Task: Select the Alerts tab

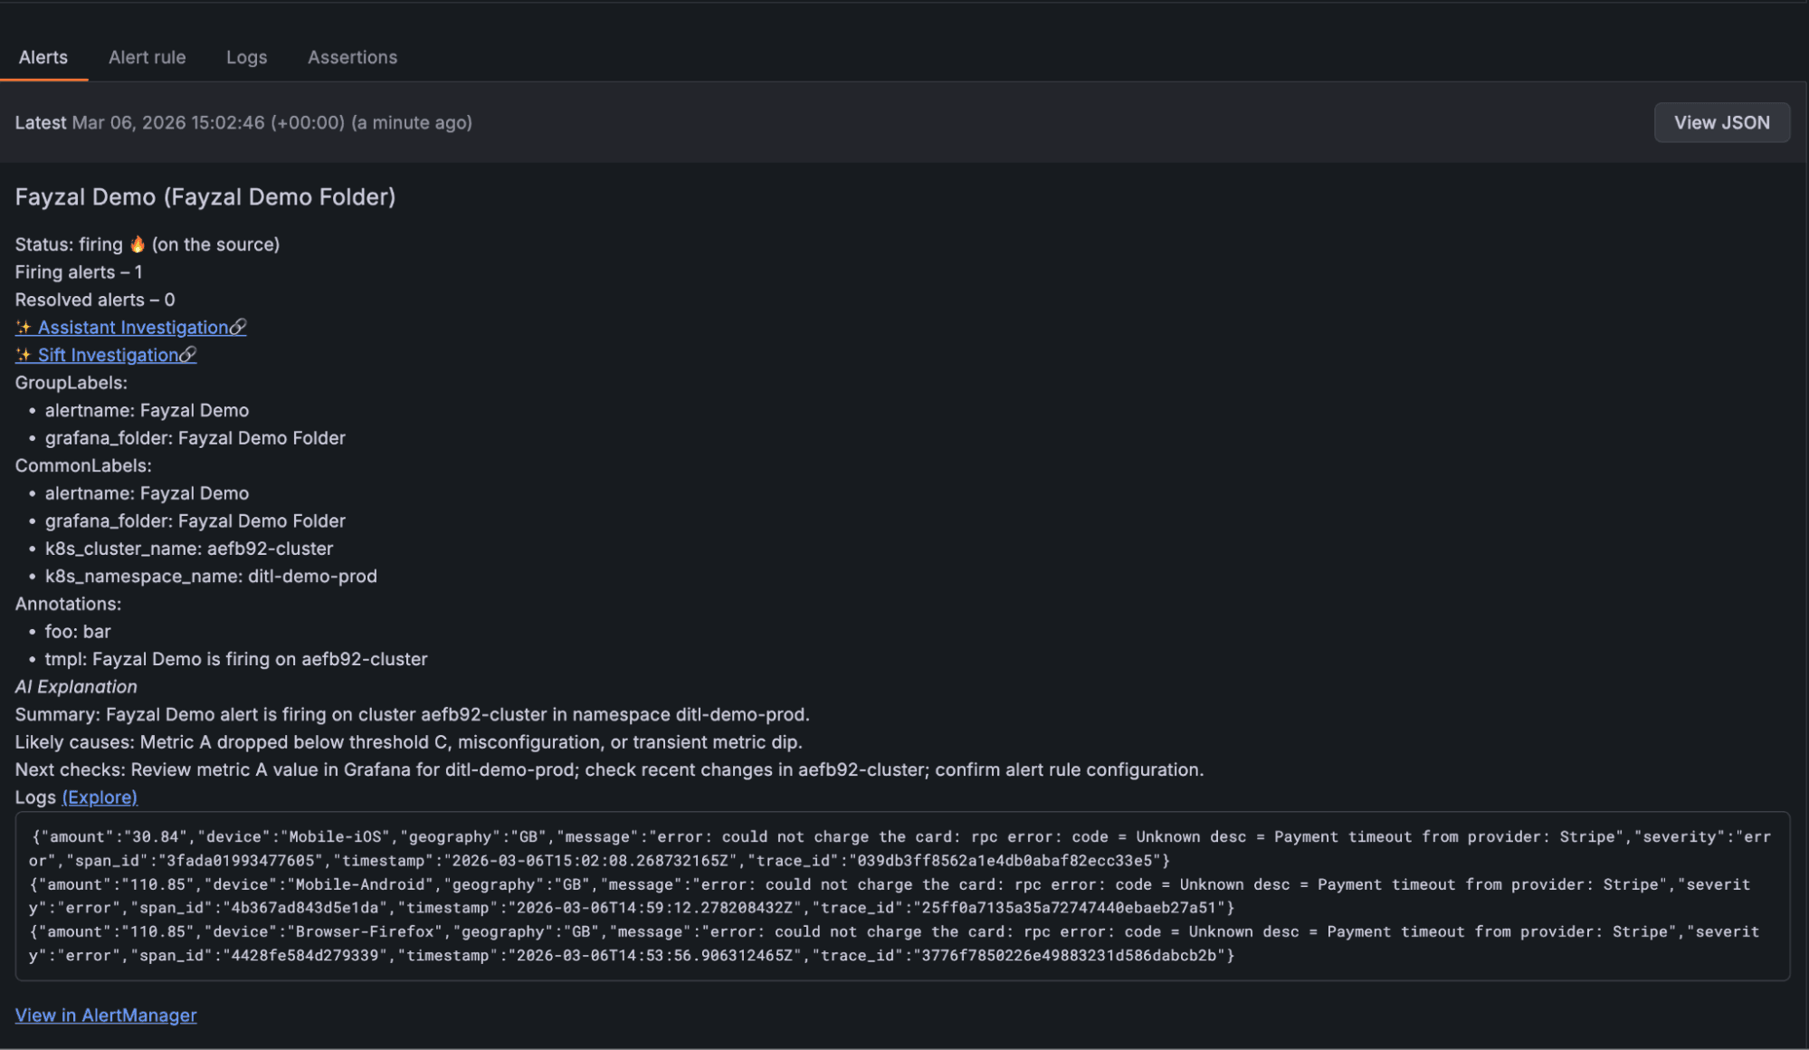Action: pos(43,57)
